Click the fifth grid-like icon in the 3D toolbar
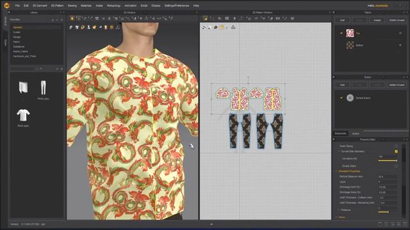 click(97, 19)
